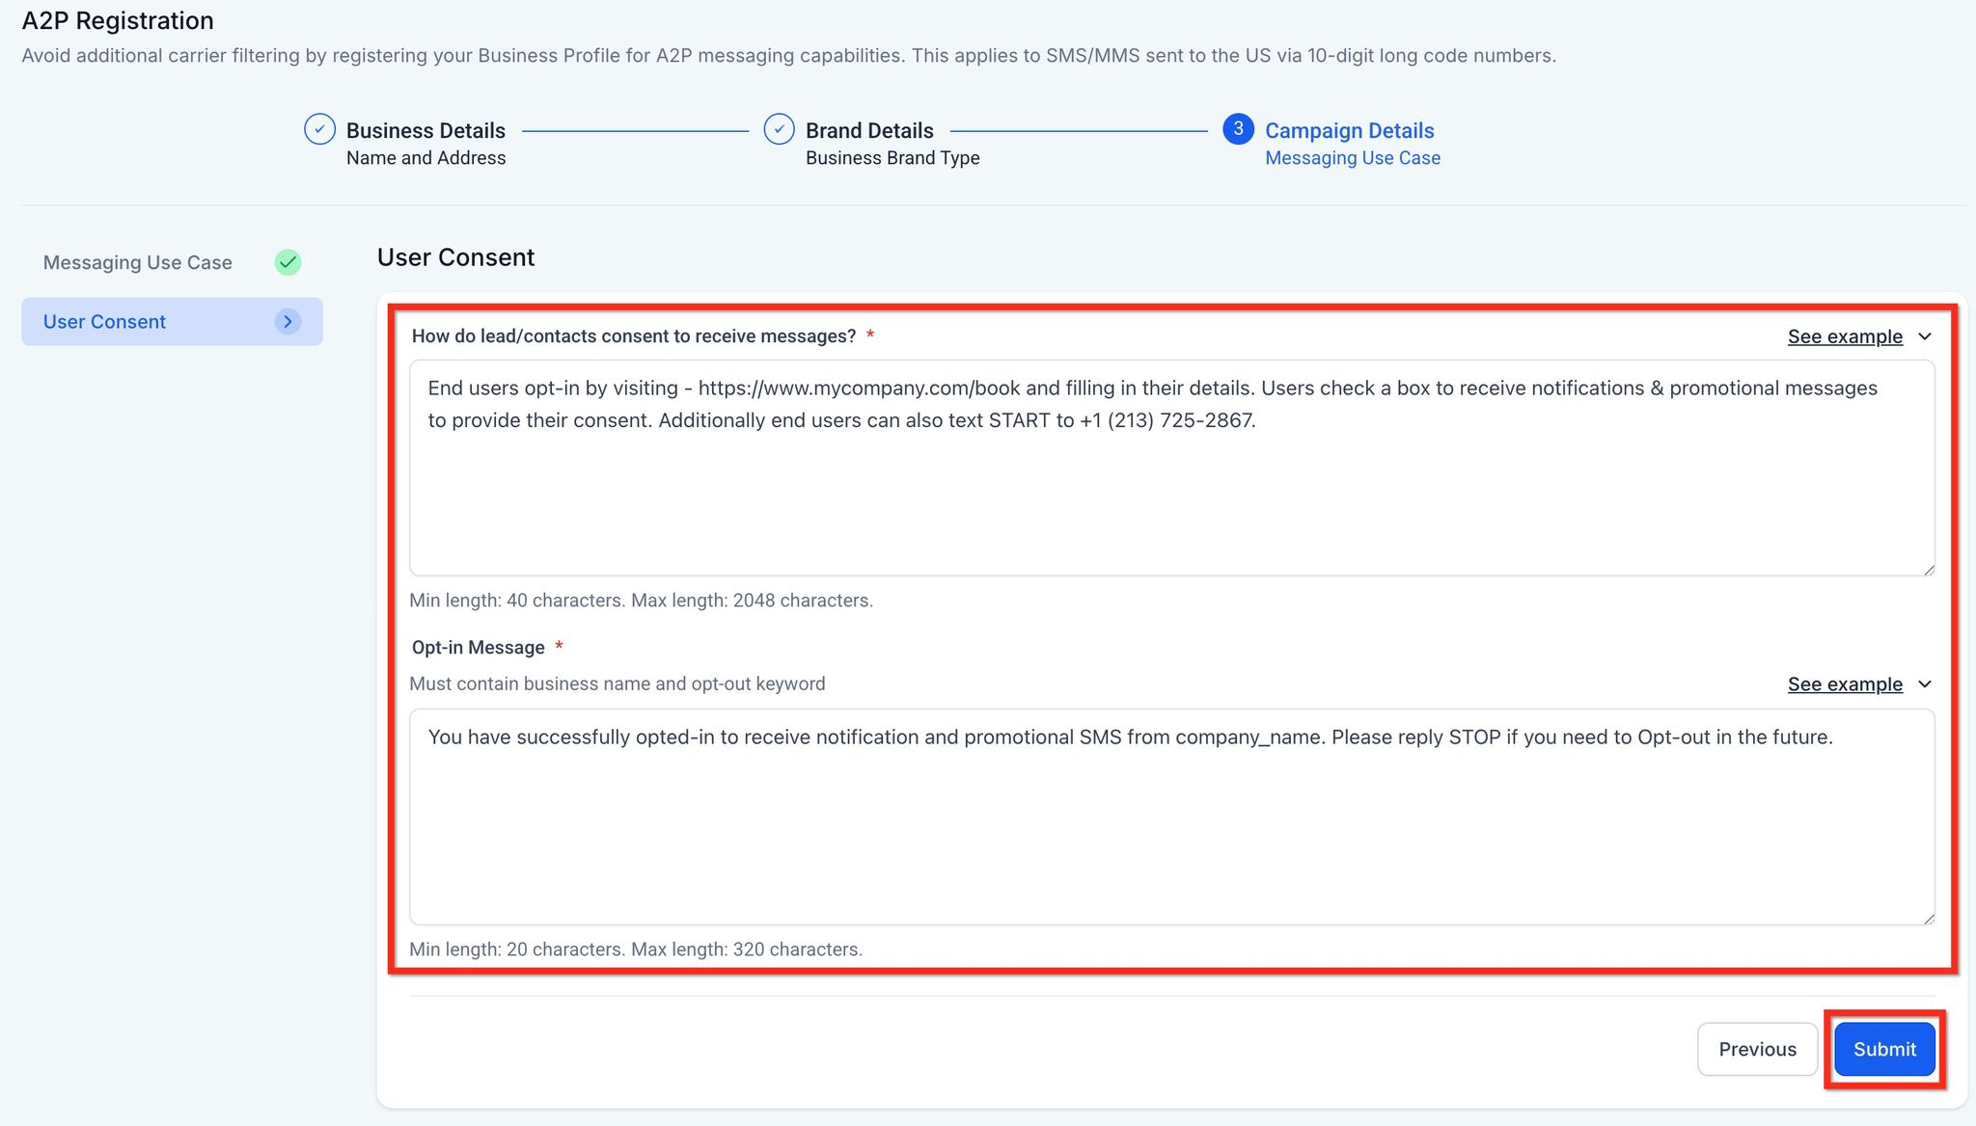This screenshot has height=1126, width=1976.
Task: Click the Previous button
Action: click(x=1757, y=1049)
